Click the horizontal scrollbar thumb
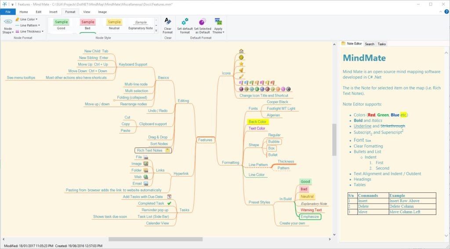Viewport: 450px width, 249px height. tap(155, 239)
